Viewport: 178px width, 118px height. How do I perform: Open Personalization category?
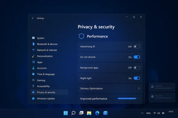[x=49, y=56]
